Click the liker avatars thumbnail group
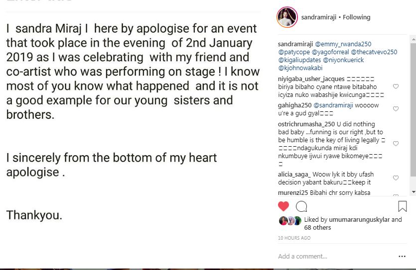Viewport: 416px width, 270px height. [290, 221]
